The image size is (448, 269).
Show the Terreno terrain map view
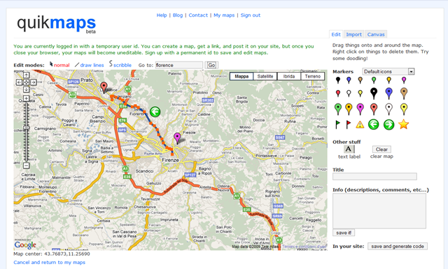click(313, 76)
